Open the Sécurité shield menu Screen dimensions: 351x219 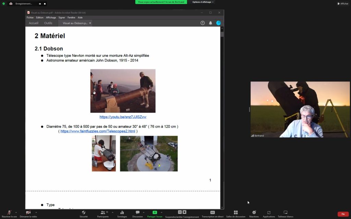pyautogui.click(x=84, y=214)
